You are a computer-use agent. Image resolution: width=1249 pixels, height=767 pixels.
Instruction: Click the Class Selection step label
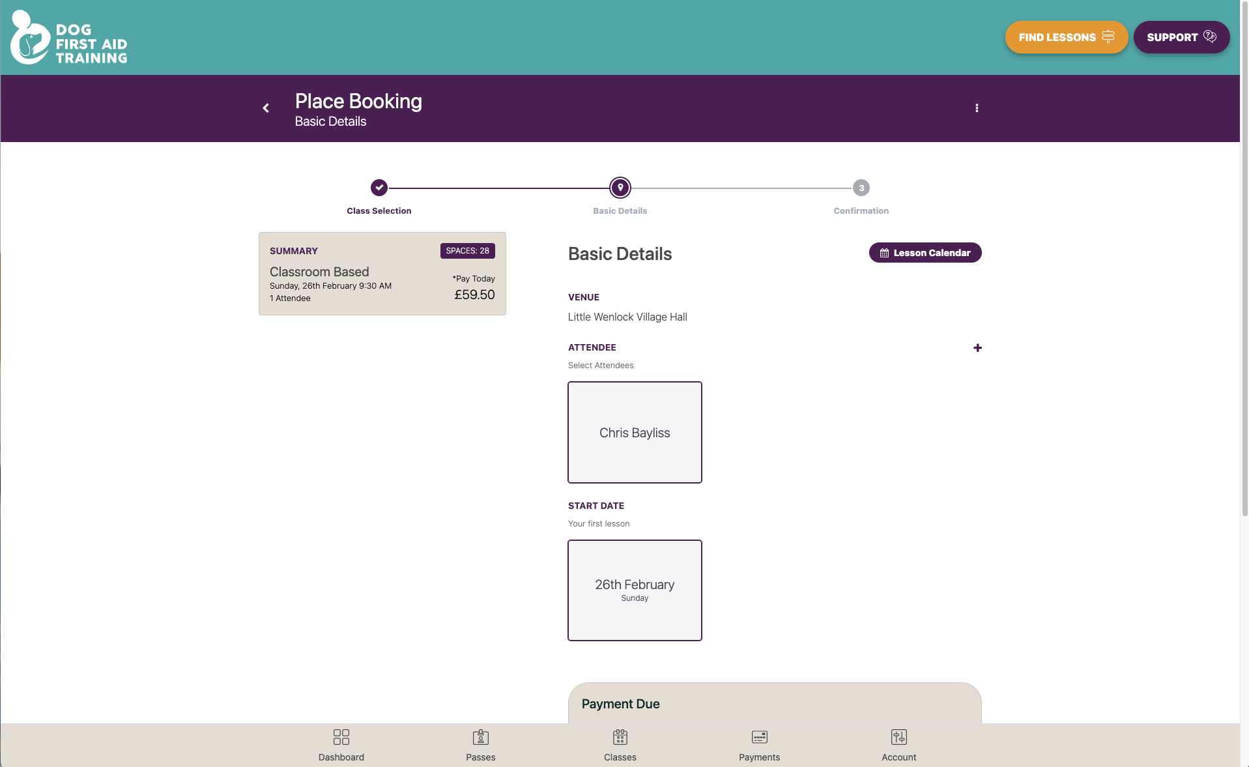coord(379,210)
